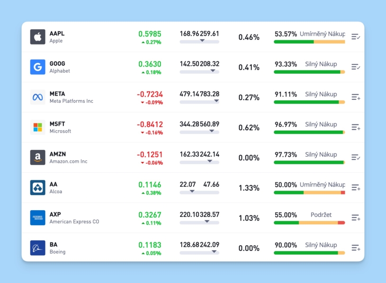The width and height of the screenshot is (386, 283).
Task: Click the American Express logo icon
Action: point(37,218)
